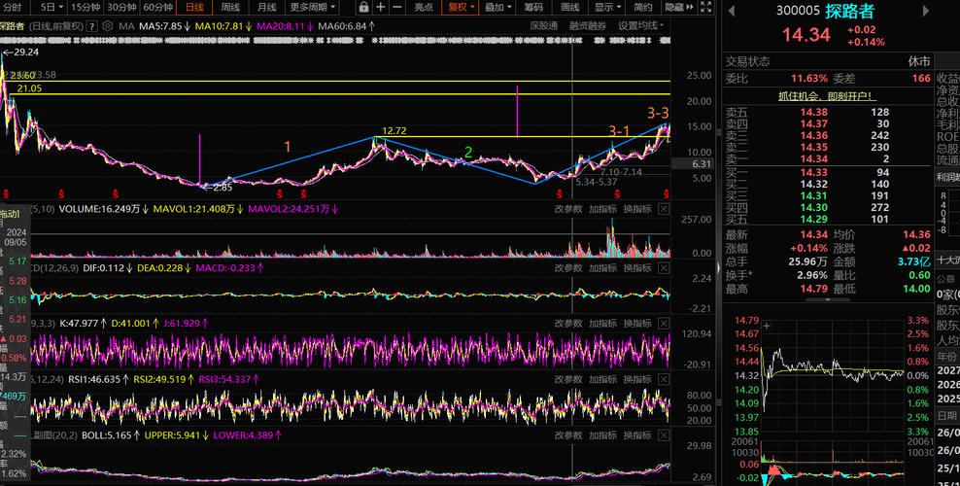Viewport: 960px width, 486px height.
Task: Toggle 融资融券 overlay
Action: (588, 25)
